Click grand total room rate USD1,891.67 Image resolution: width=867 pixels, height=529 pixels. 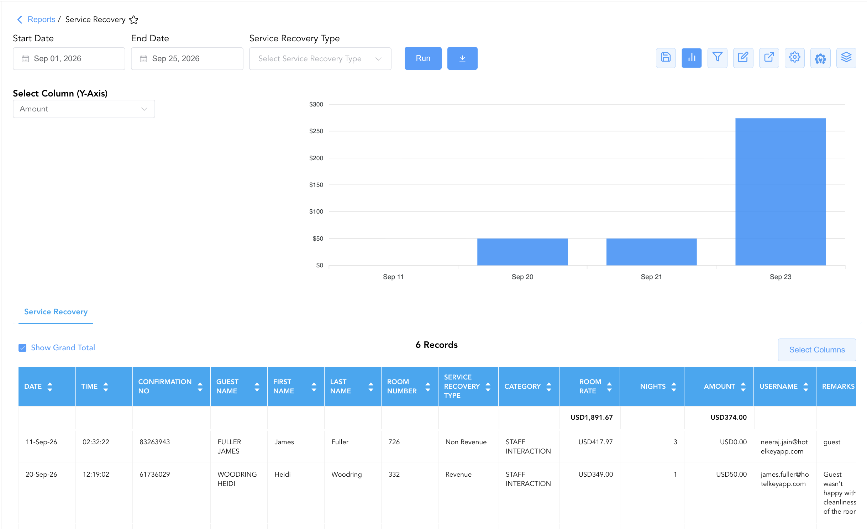592,418
